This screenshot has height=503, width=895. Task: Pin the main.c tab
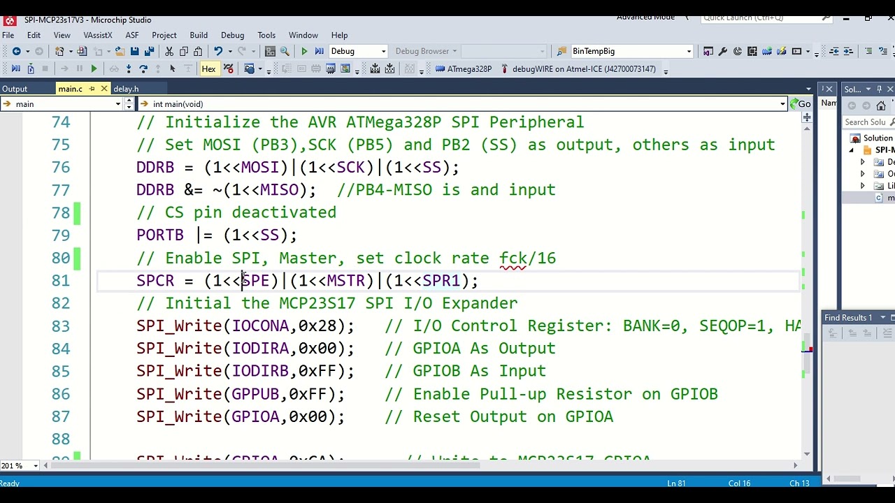(92, 89)
